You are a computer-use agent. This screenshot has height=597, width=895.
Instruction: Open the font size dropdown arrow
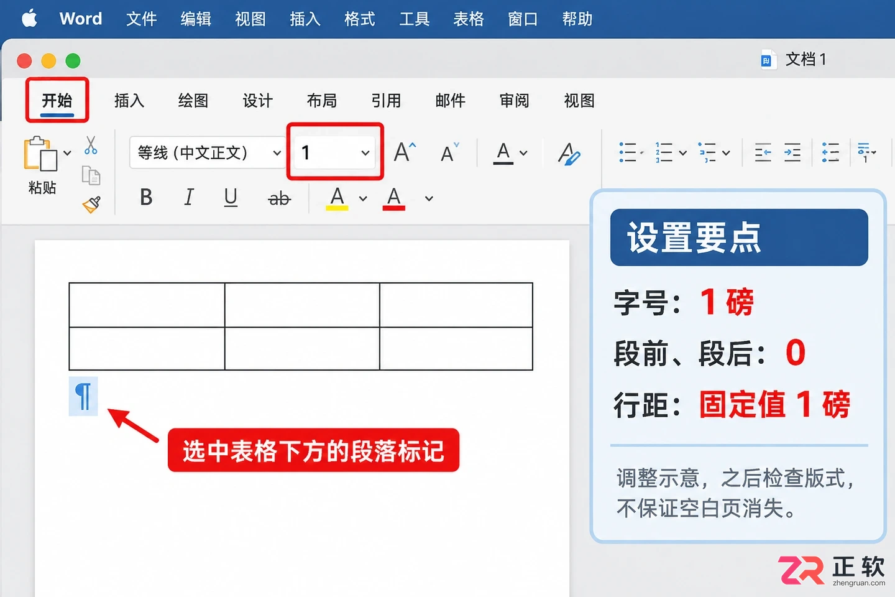(x=365, y=153)
